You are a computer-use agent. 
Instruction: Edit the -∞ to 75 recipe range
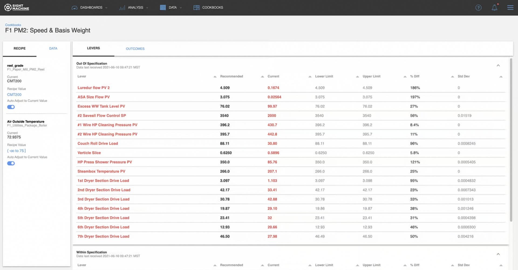pos(16,151)
